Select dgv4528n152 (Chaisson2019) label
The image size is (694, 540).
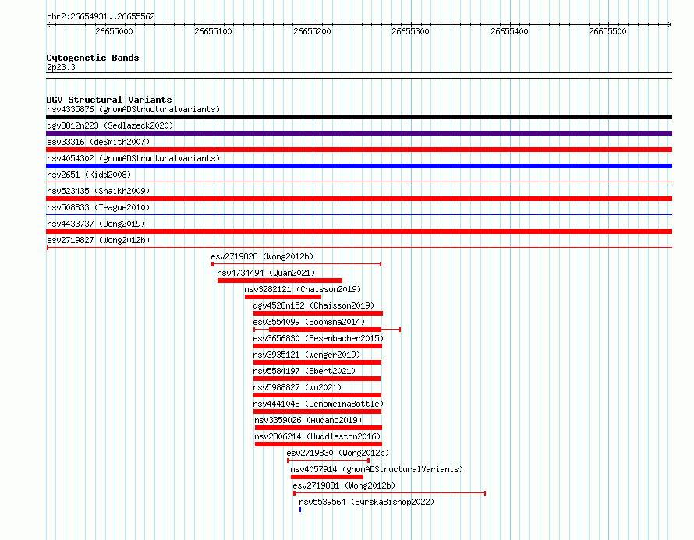[x=313, y=305]
